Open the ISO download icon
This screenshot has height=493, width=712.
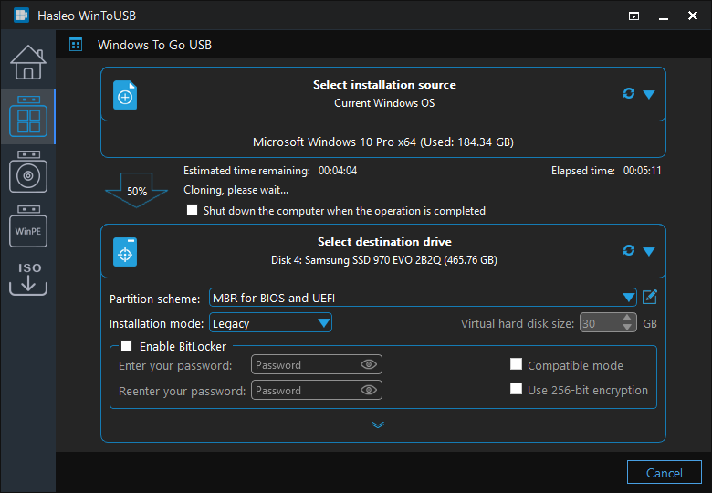pyautogui.click(x=28, y=278)
